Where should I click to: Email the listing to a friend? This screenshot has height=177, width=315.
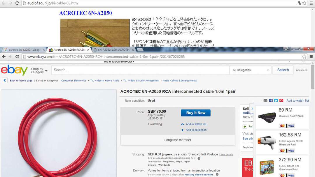[x=265, y=101]
